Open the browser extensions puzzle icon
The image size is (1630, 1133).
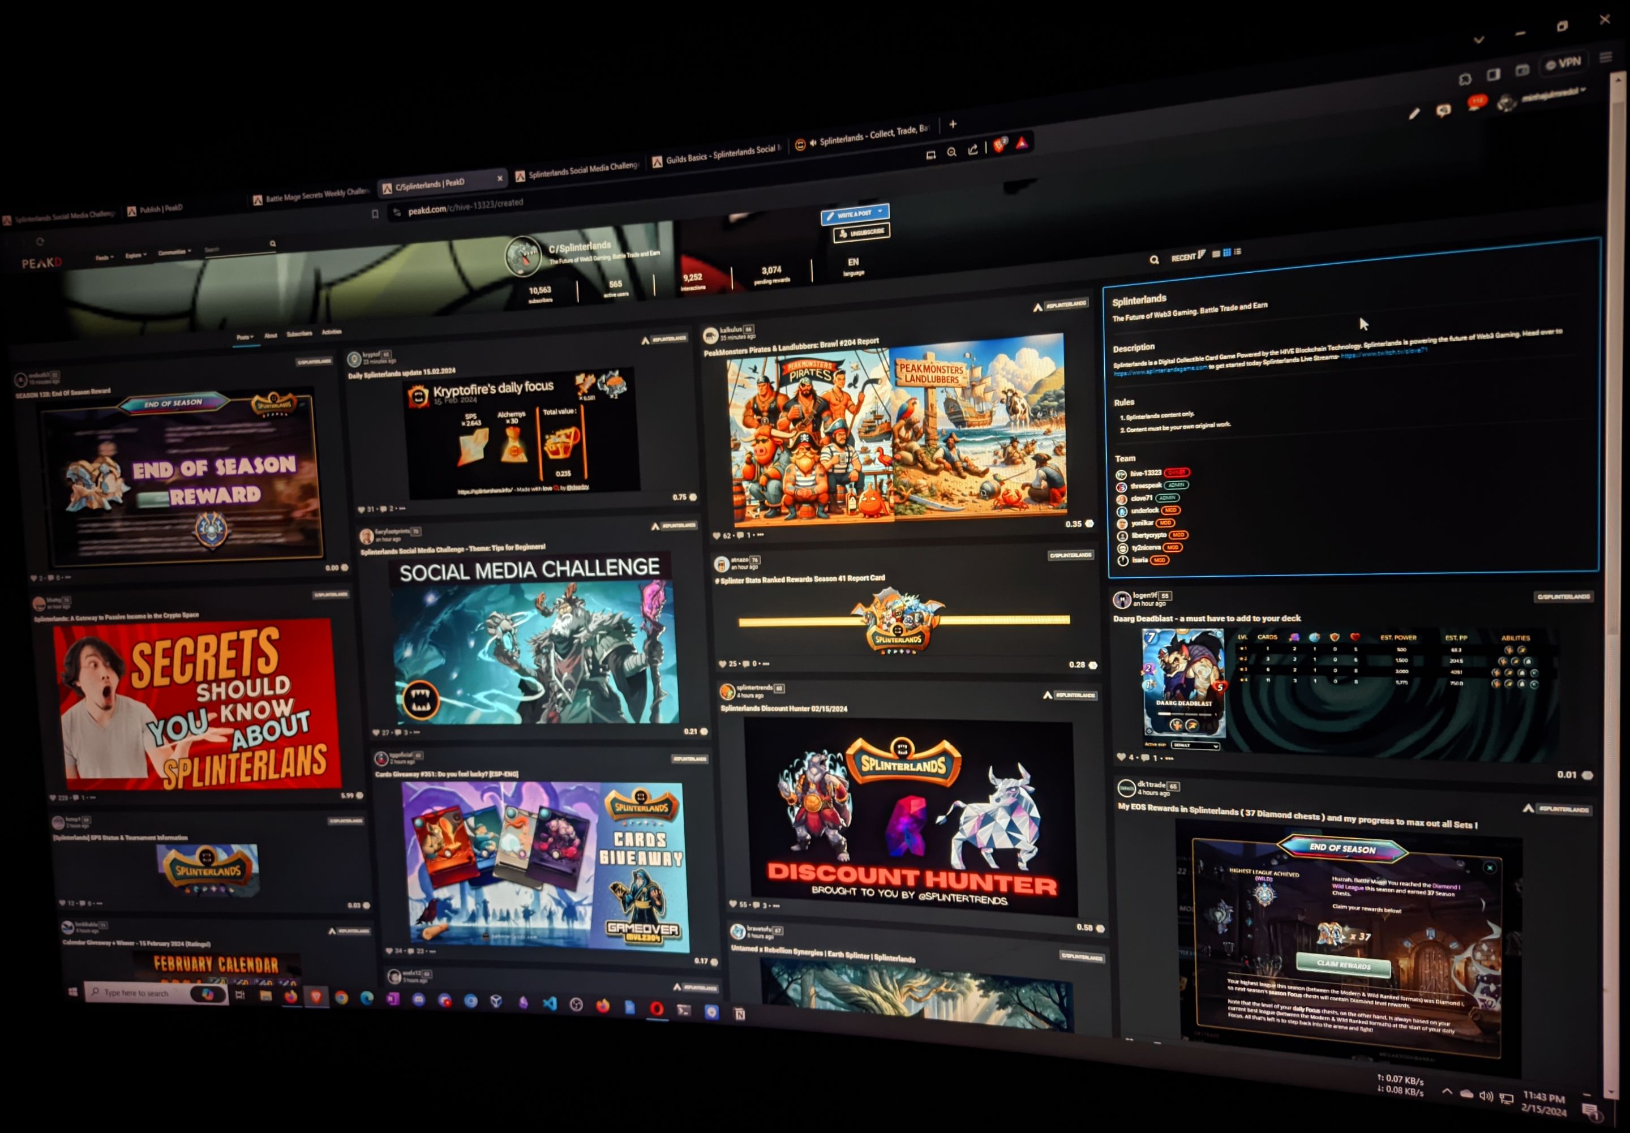point(1465,79)
